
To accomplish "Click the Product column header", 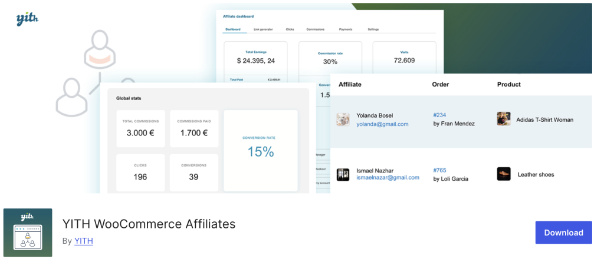I will [509, 84].
